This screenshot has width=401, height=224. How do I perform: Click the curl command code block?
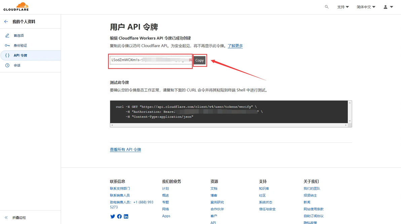(x=229, y=112)
